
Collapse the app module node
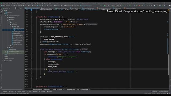point(3,10)
